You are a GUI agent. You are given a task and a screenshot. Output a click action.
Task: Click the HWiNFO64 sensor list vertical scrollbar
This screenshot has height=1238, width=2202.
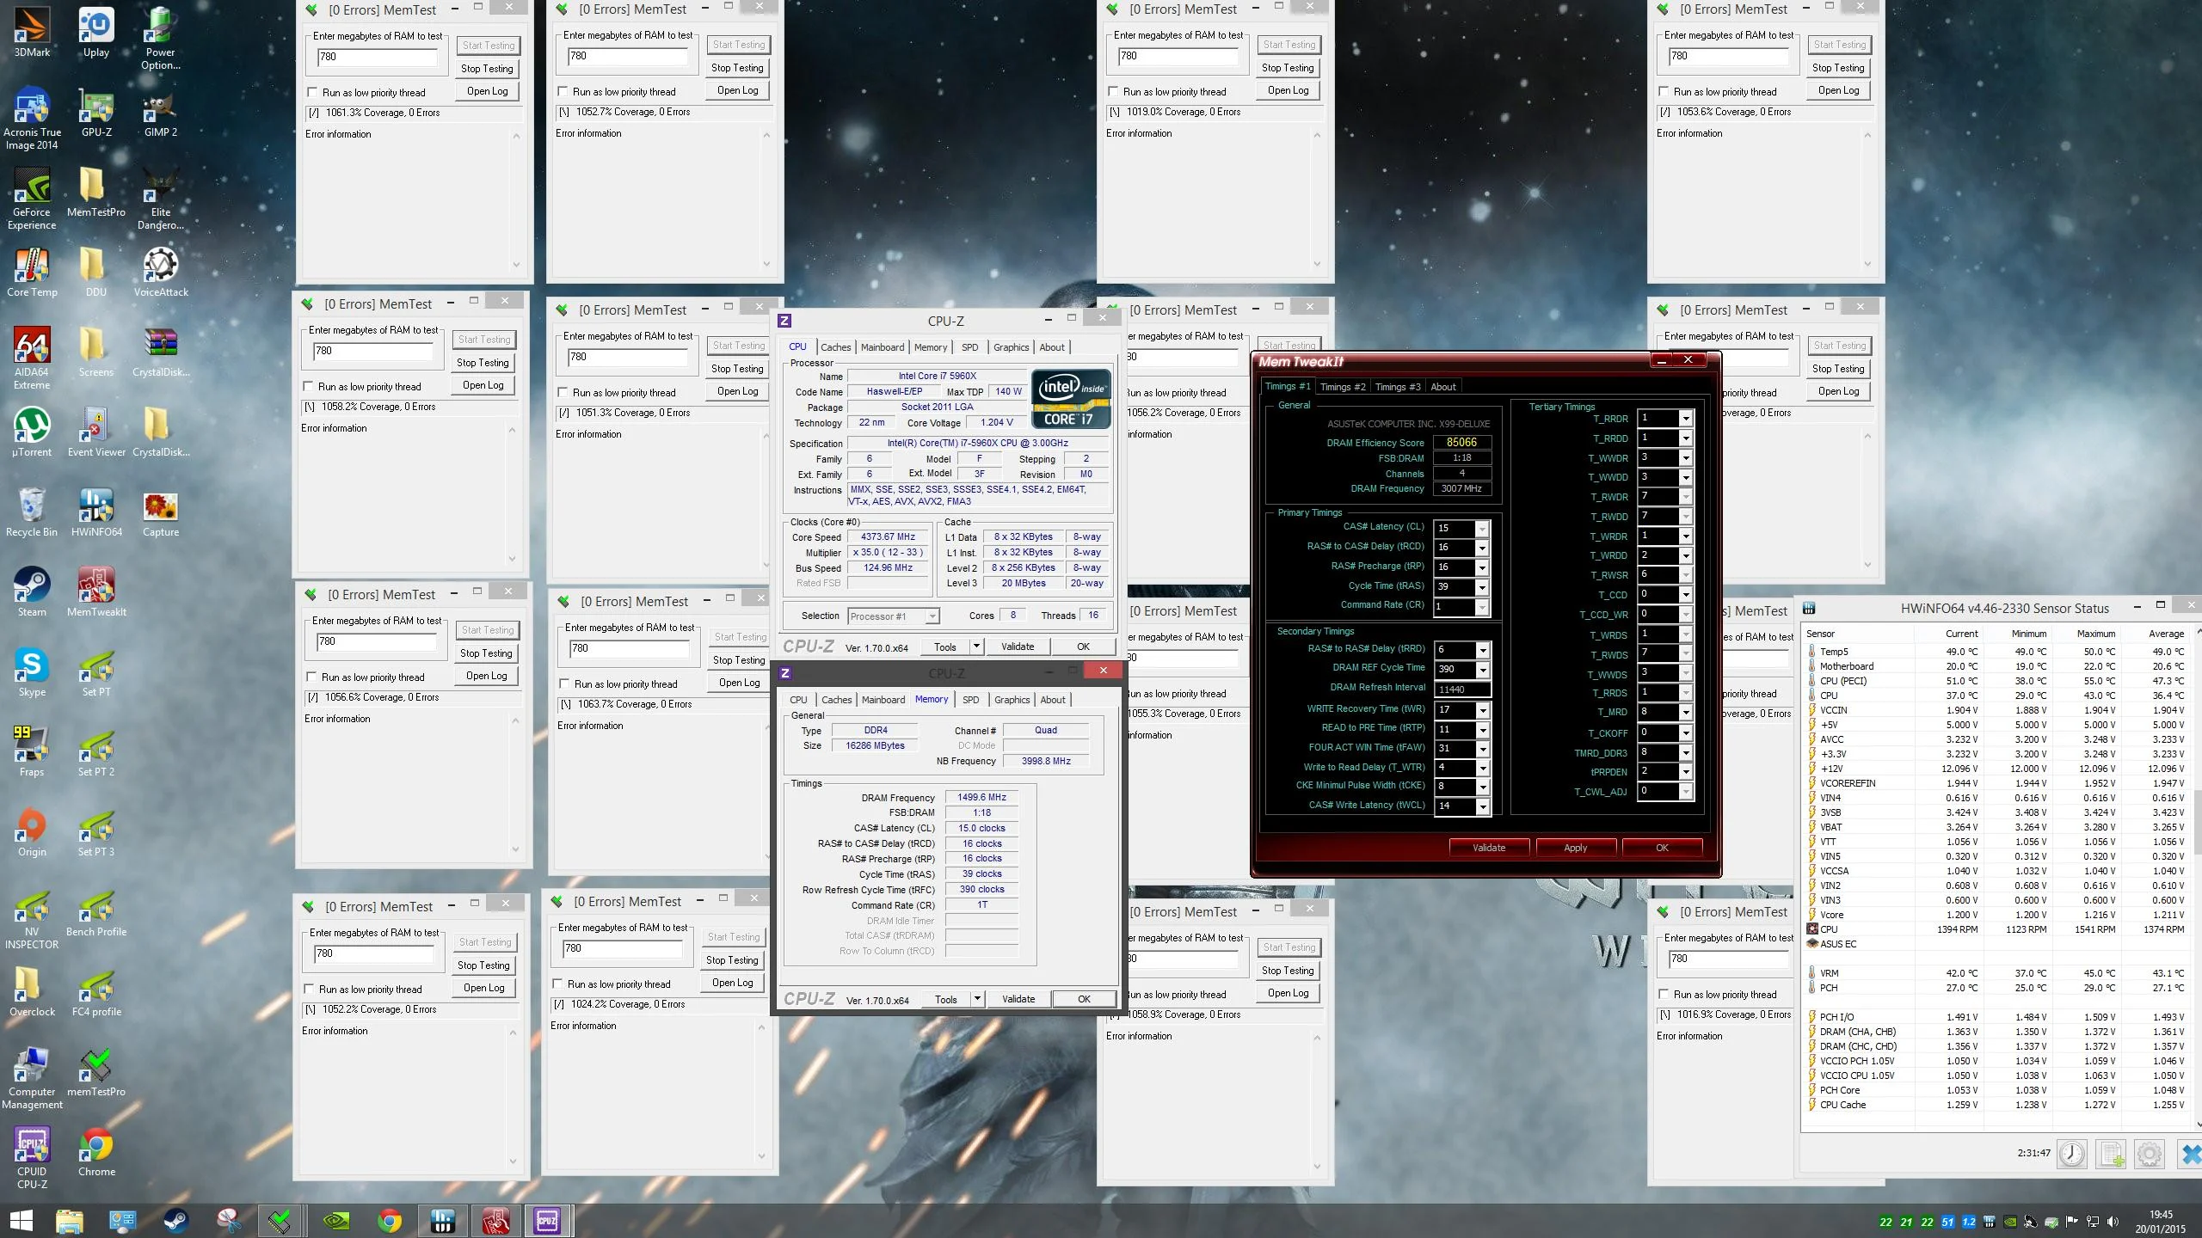[2197, 877]
